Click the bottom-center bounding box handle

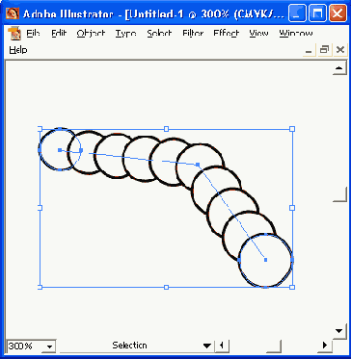[166, 287]
